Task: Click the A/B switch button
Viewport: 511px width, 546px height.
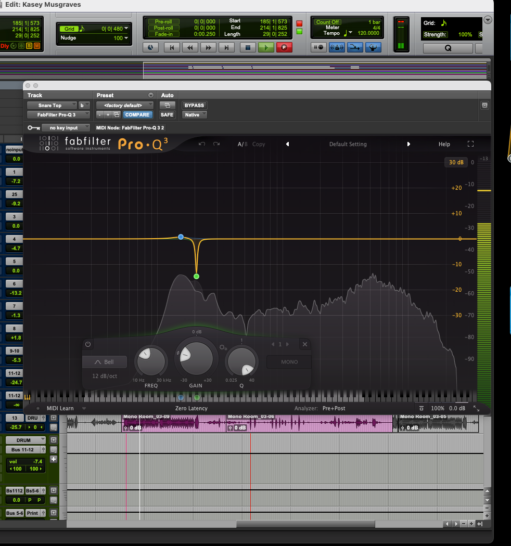Action: pos(242,144)
